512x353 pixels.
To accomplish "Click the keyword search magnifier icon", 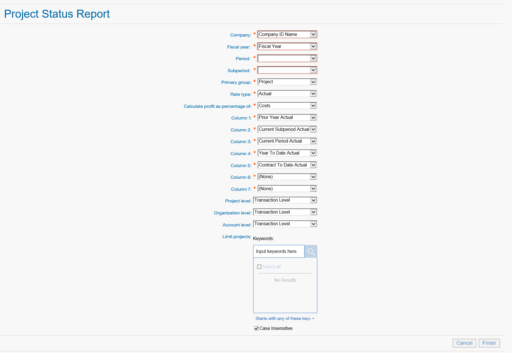I will [x=311, y=251].
